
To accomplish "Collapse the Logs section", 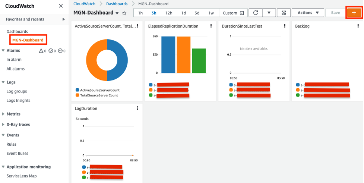I will (3, 82).
